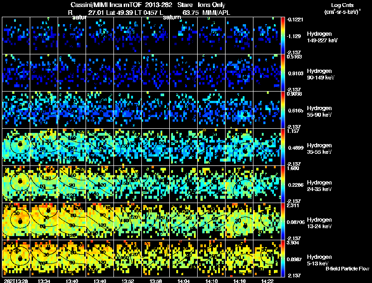
Task: Click the 'MIMI/APL' credit label
Action: point(216,13)
